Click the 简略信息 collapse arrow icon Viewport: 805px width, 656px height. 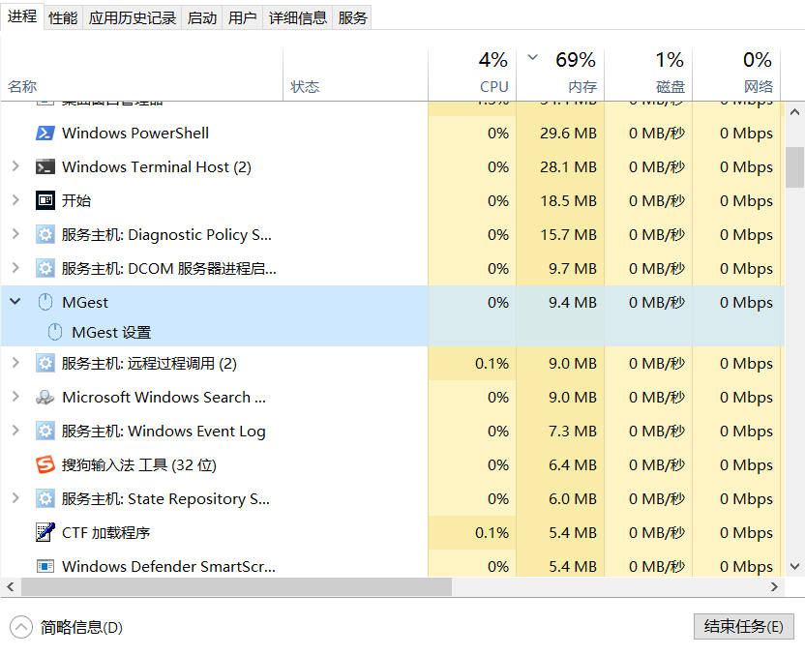pos(21,627)
